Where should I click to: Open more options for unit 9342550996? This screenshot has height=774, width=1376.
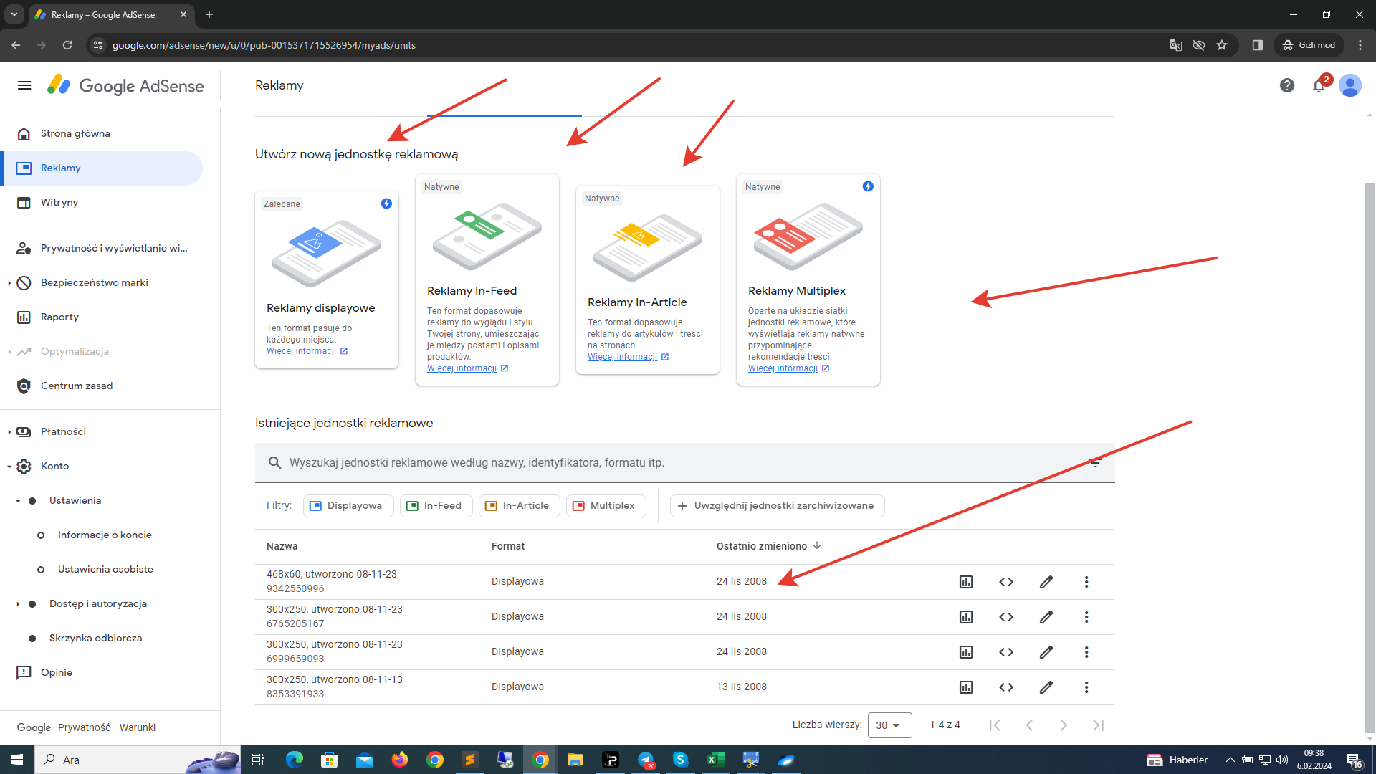click(x=1086, y=582)
